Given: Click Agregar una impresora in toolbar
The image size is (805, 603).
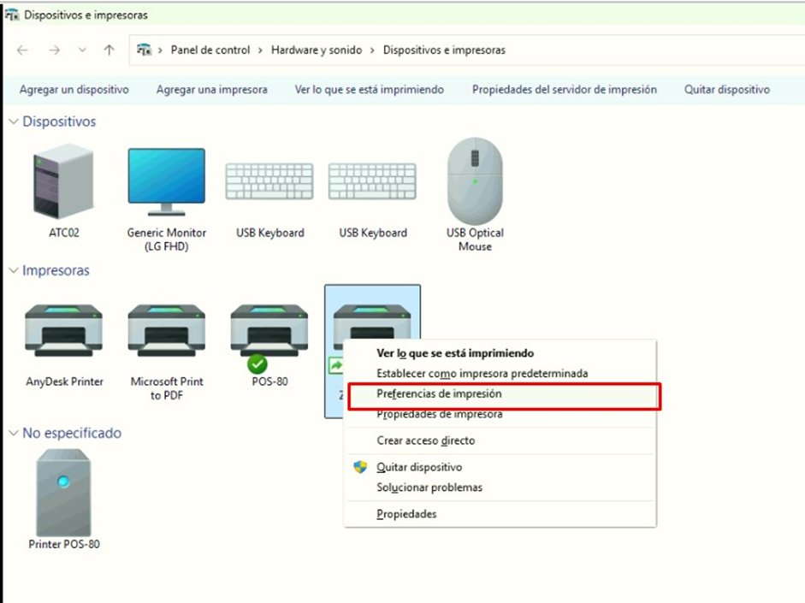Looking at the screenshot, I should [211, 90].
